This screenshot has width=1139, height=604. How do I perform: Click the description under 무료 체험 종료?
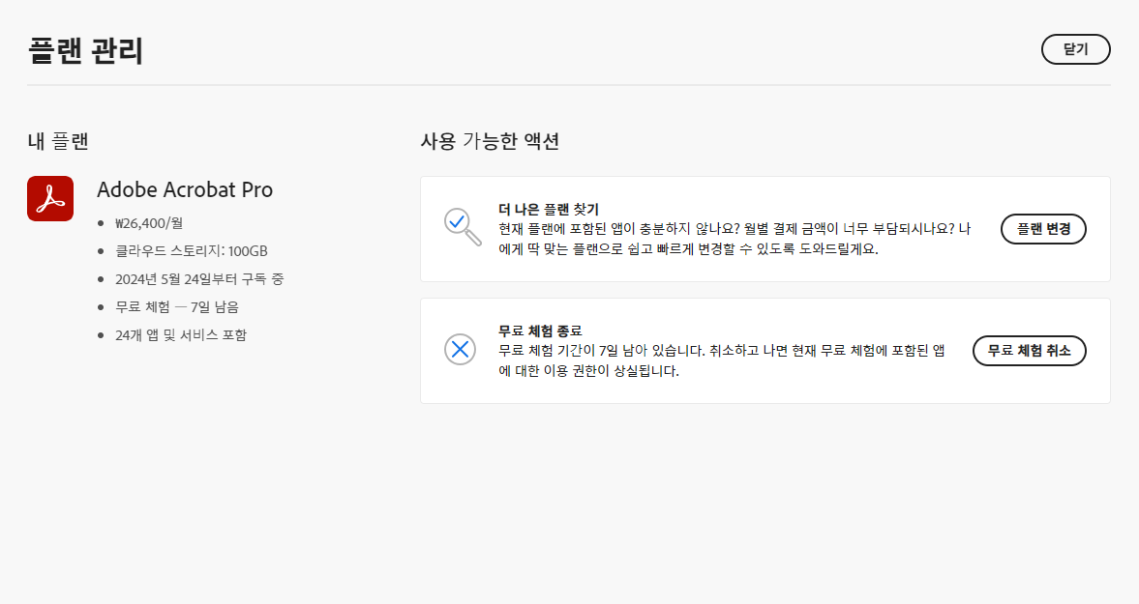pyautogui.click(x=721, y=360)
